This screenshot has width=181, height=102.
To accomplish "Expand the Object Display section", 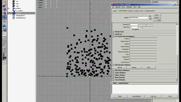I will coord(113,75).
